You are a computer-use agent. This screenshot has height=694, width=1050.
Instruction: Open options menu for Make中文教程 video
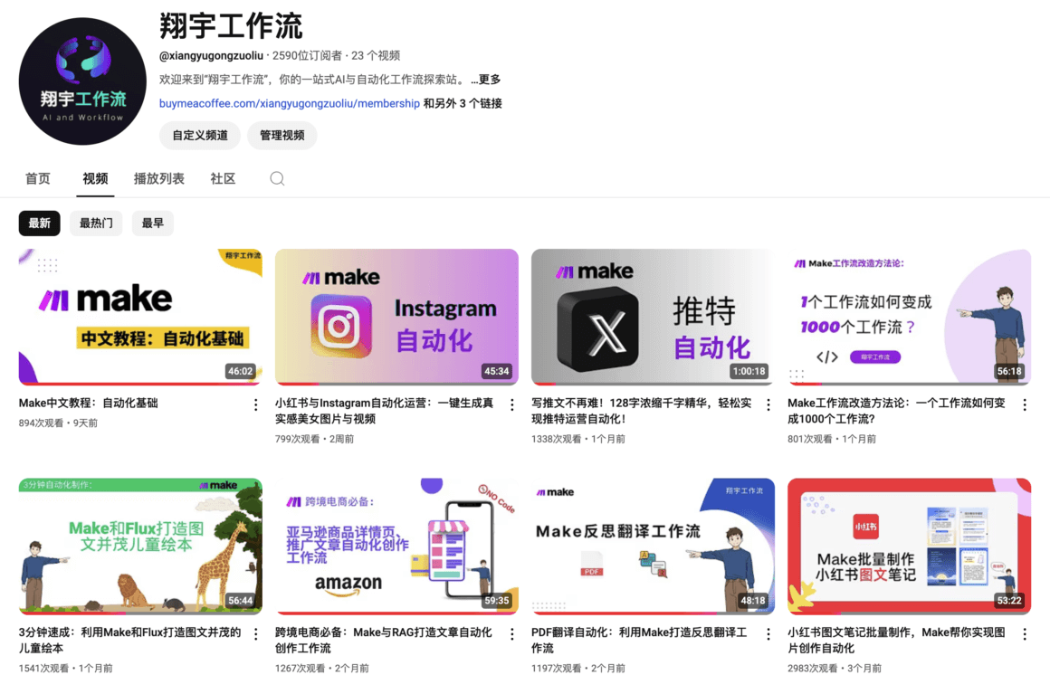(255, 405)
